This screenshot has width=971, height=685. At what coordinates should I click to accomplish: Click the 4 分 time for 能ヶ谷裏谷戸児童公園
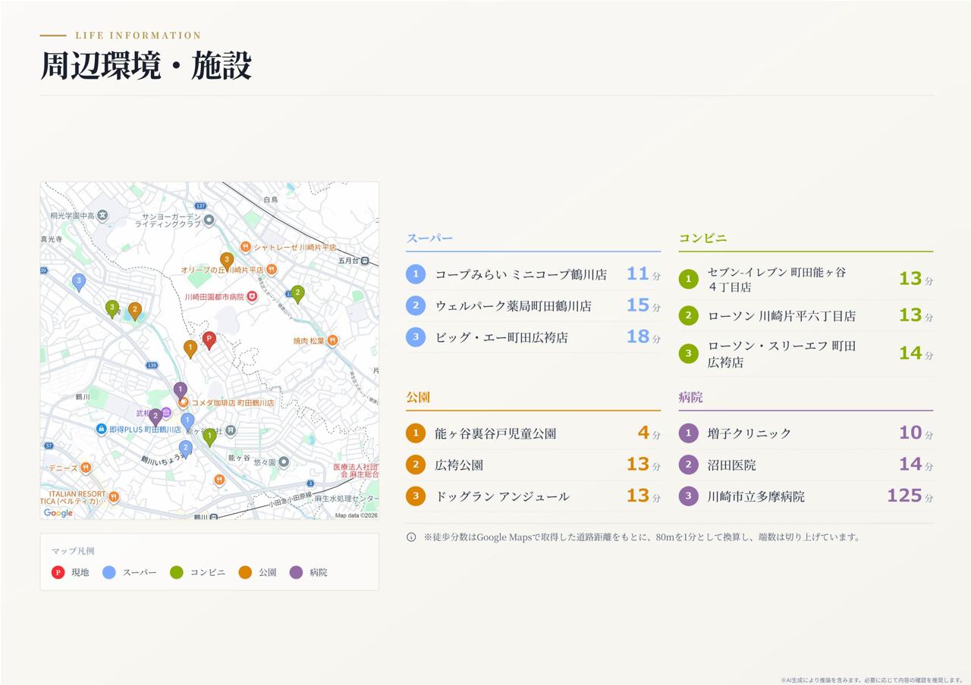coord(649,433)
